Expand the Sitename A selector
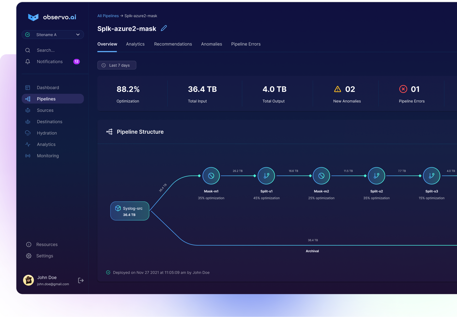This screenshot has height=317, width=457. point(52,34)
